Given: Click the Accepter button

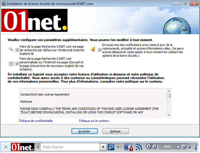Looking at the screenshot, I should point(84,131).
